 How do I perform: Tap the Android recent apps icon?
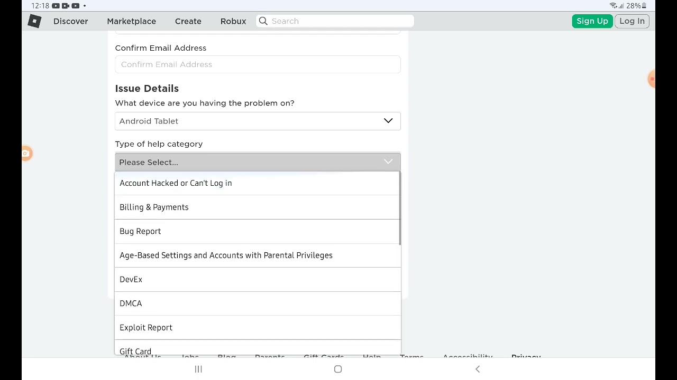(198, 369)
